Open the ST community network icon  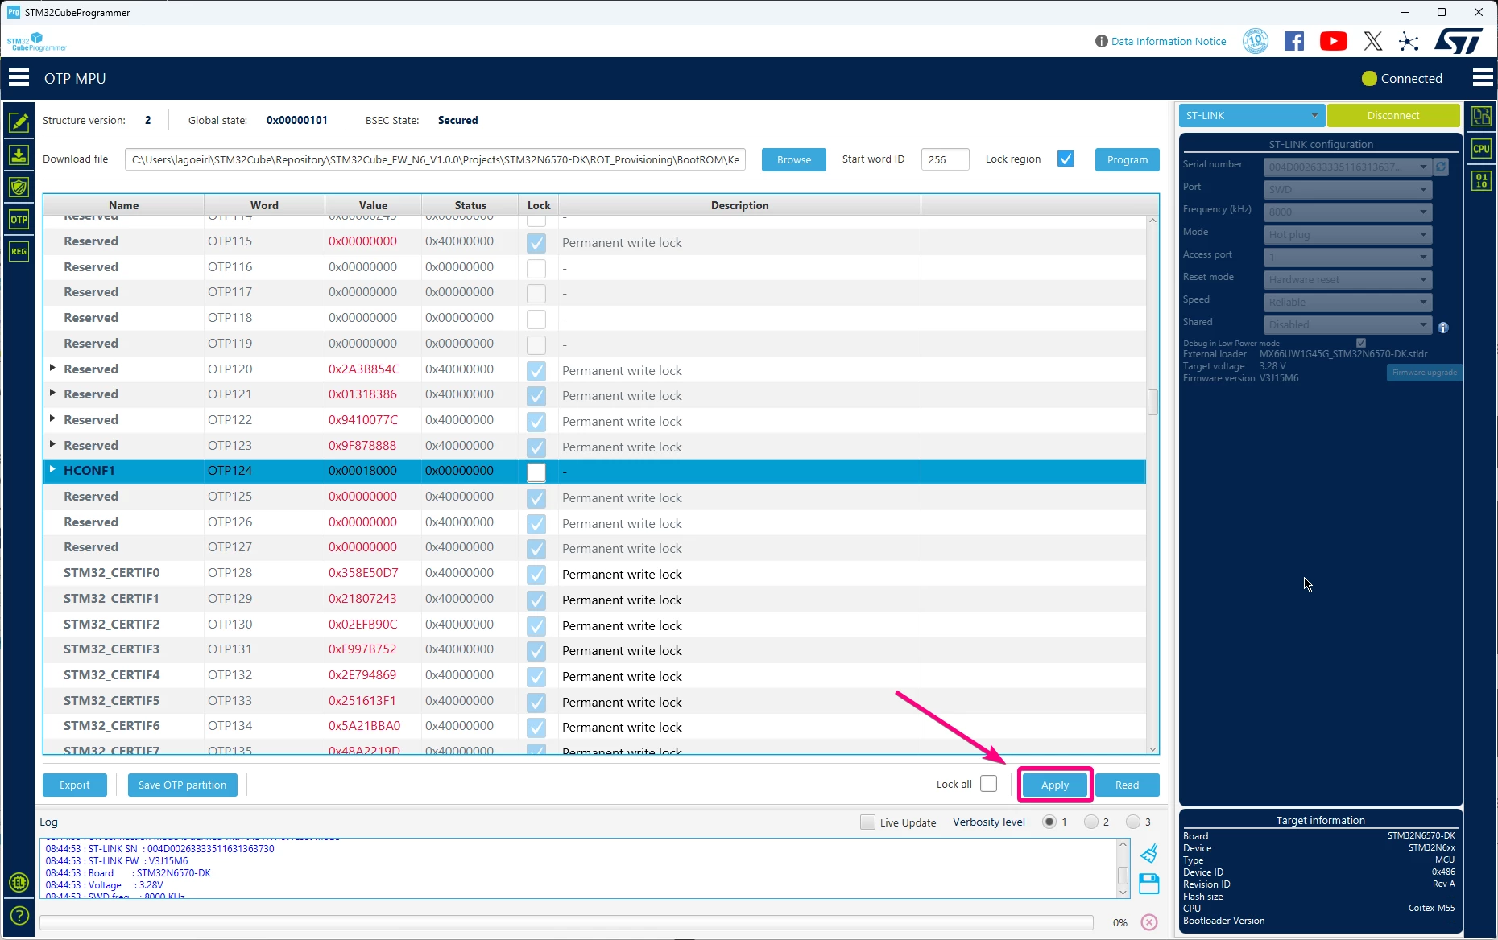[1409, 41]
